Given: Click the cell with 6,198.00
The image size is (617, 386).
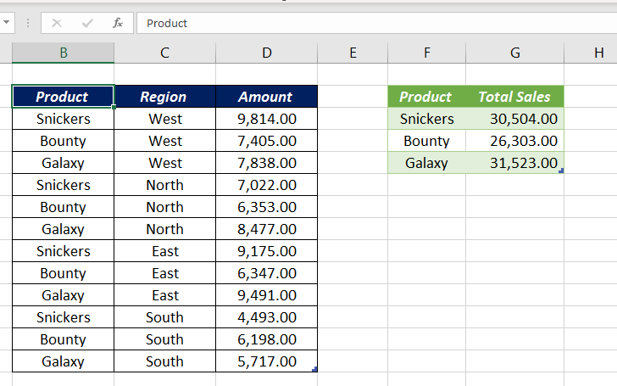Looking at the screenshot, I should tap(267, 339).
